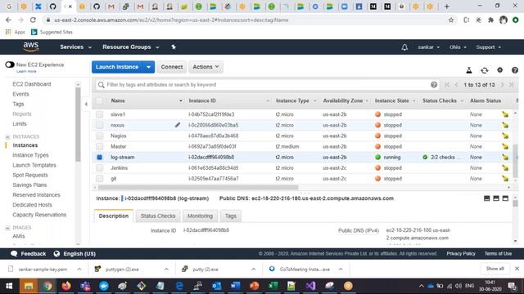Click the filter help icon in search bar

(x=434, y=85)
